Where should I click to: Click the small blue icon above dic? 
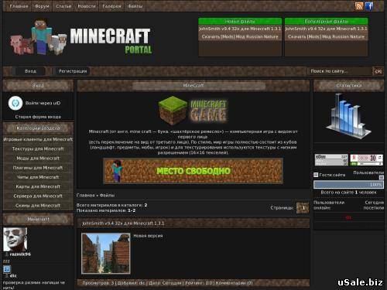[x=7, y=269]
